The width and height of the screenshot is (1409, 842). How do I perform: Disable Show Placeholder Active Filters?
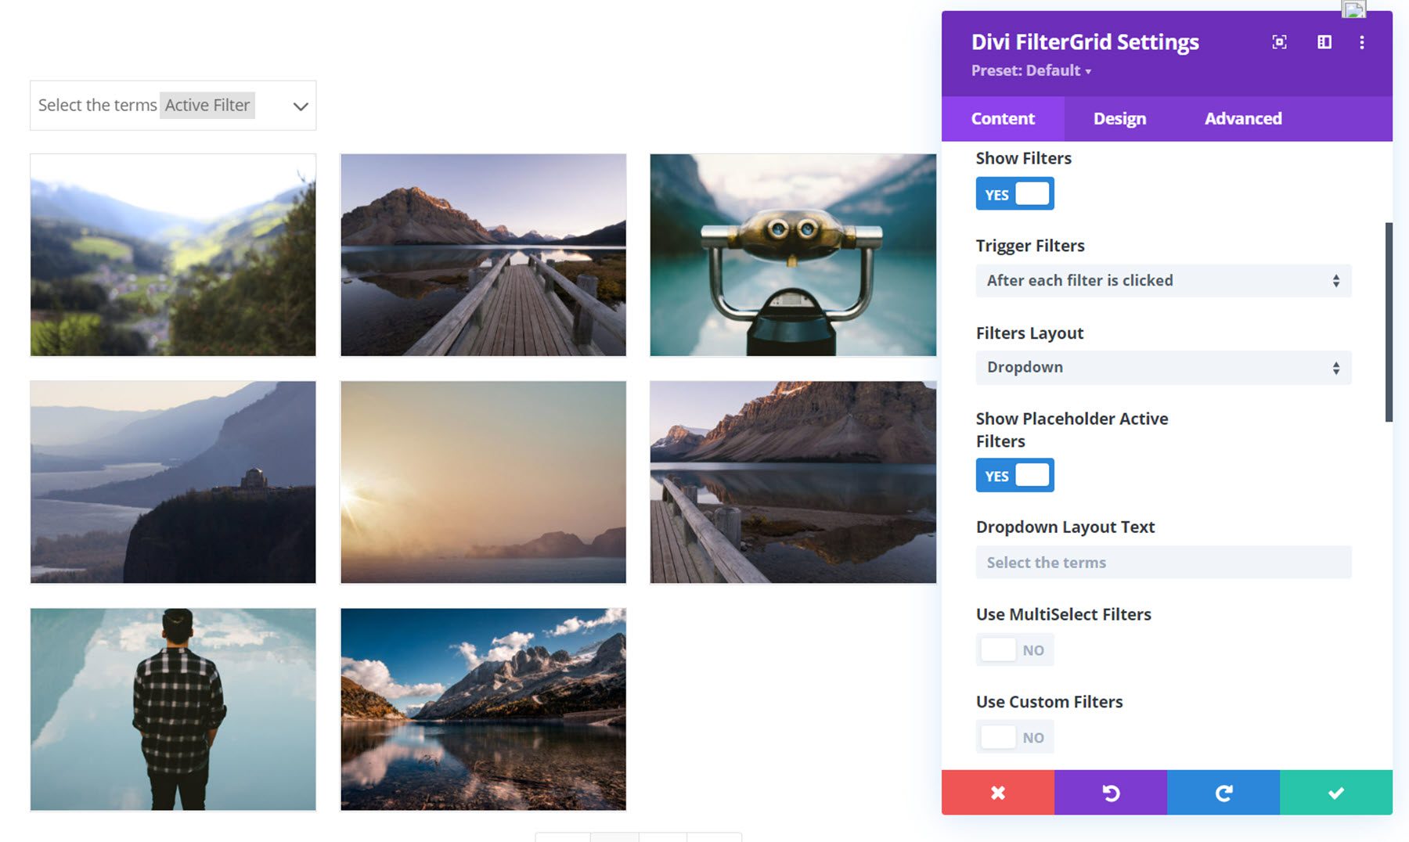point(1014,474)
